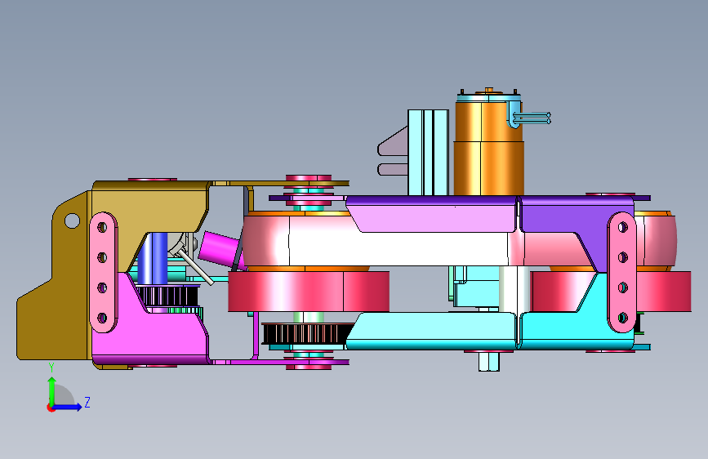Select the light-cyan connector block beside the motor
This screenshot has height=459, width=708.
point(428,152)
